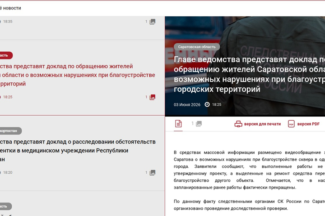
Task: Click red timestamp 18:25 in news list
Action: click(x=8, y=97)
